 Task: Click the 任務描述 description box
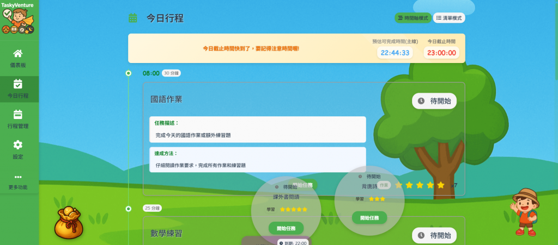point(258,129)
